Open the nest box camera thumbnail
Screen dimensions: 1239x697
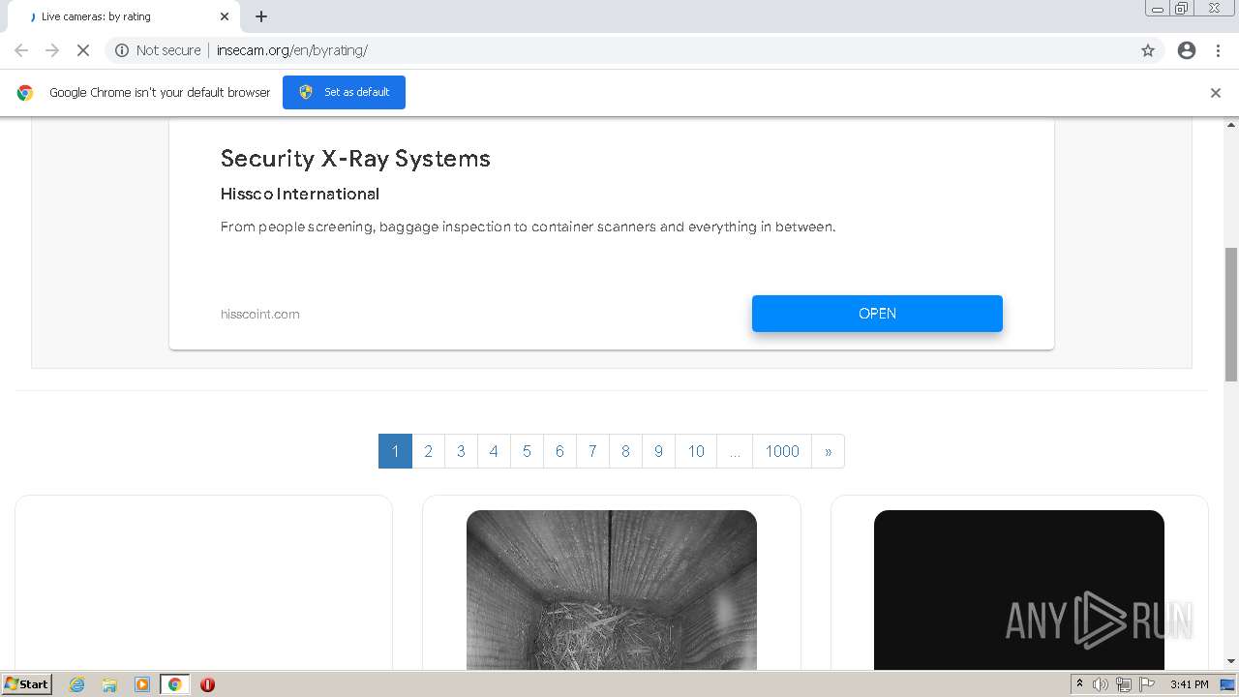(x=612, y=590)
